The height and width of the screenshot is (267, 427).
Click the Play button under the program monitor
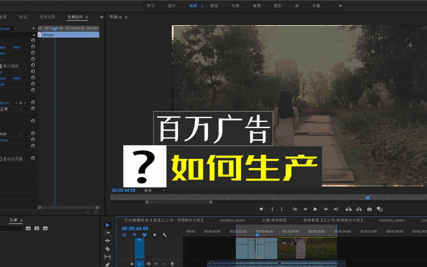(315, 209)
